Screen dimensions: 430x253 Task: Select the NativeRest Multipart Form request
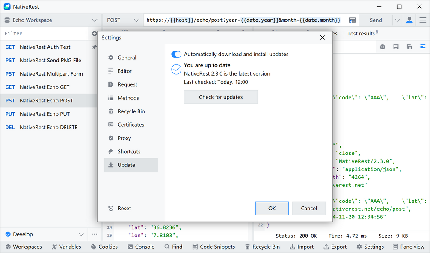coord(49,74)
